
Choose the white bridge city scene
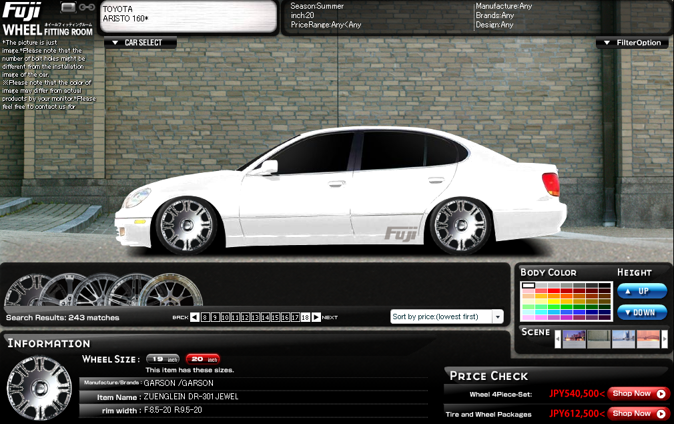(623, 339)
